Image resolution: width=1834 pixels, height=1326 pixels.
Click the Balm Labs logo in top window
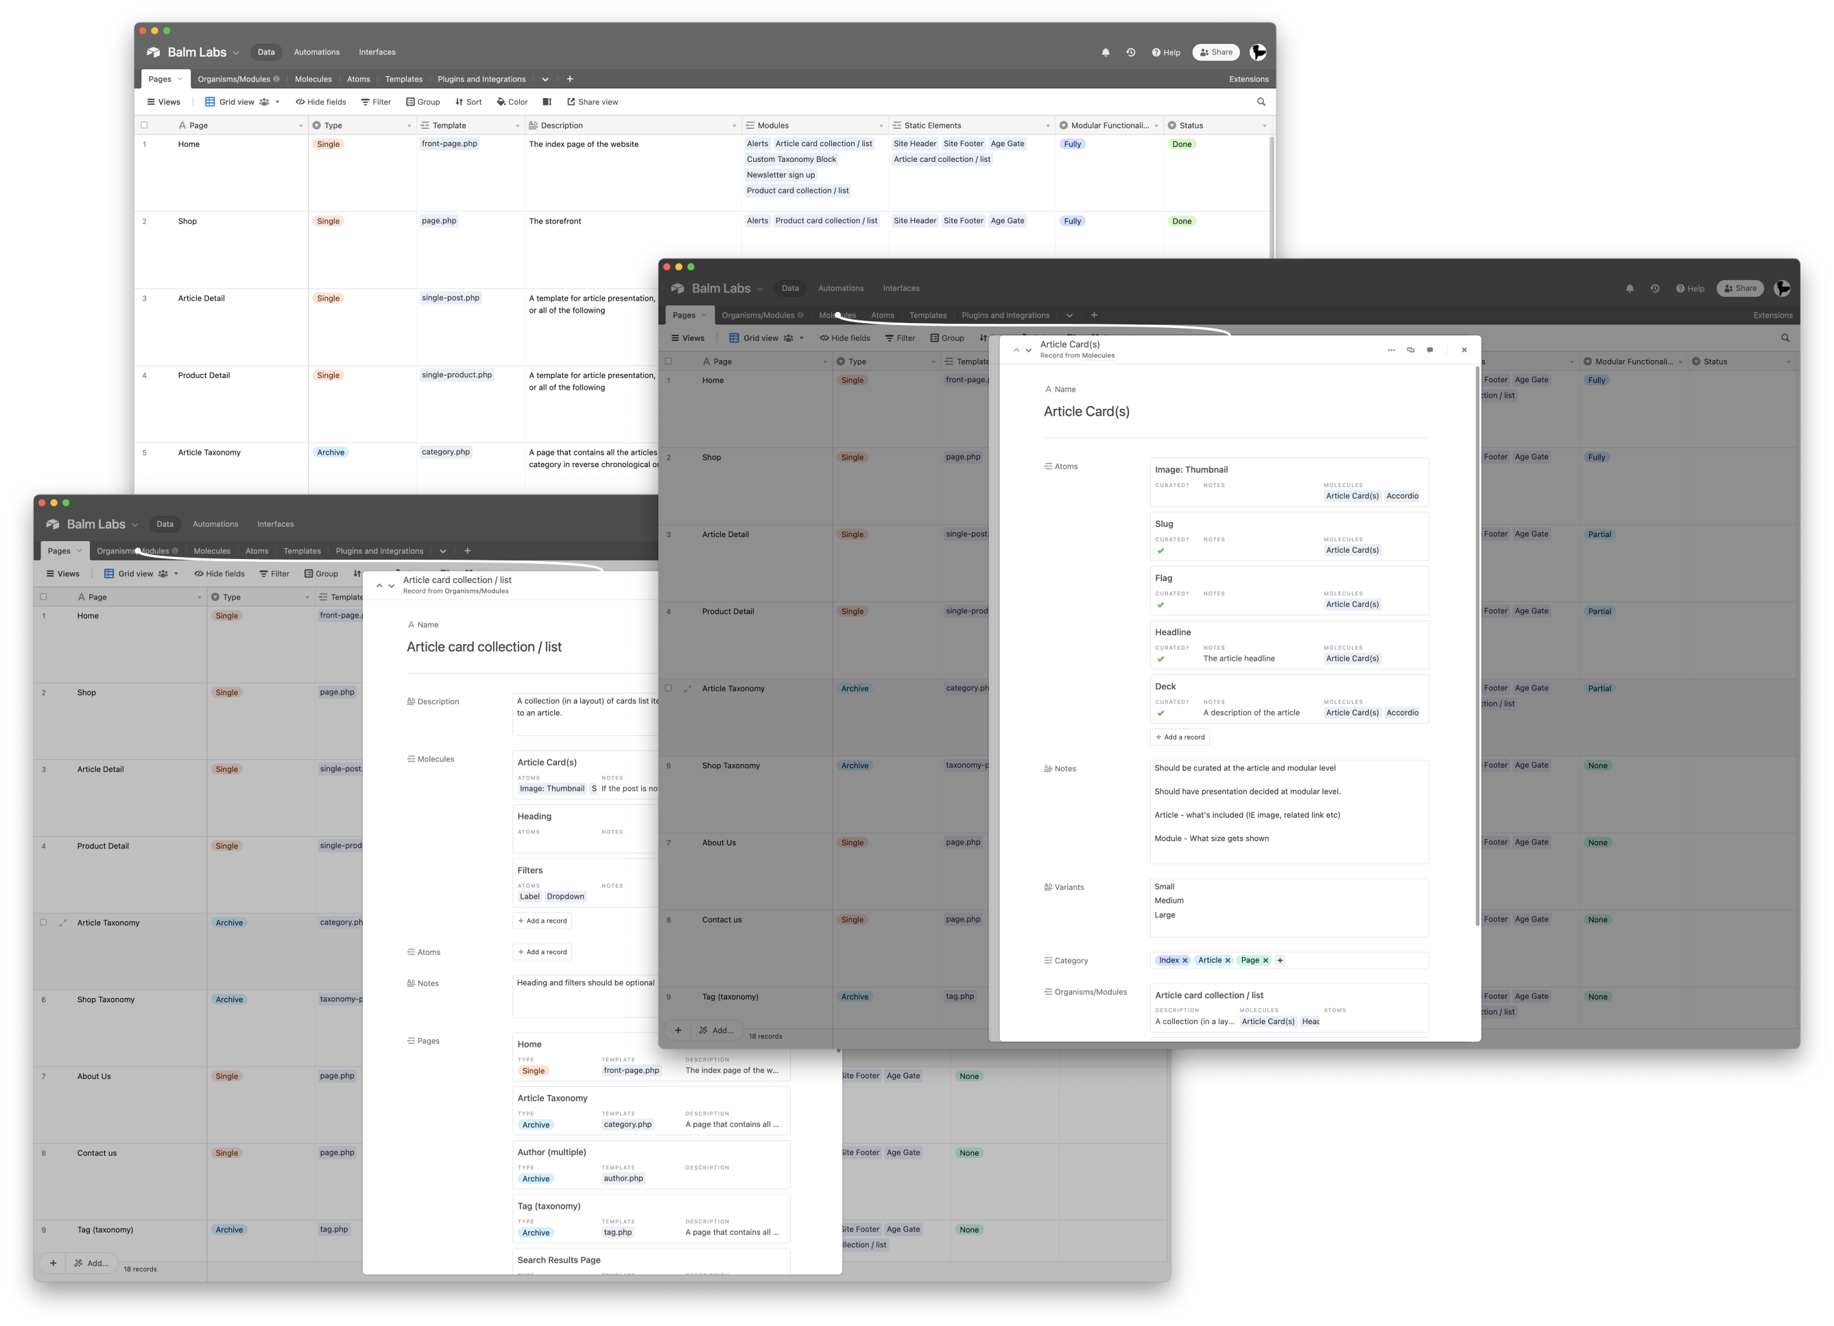tap(154, 53)
